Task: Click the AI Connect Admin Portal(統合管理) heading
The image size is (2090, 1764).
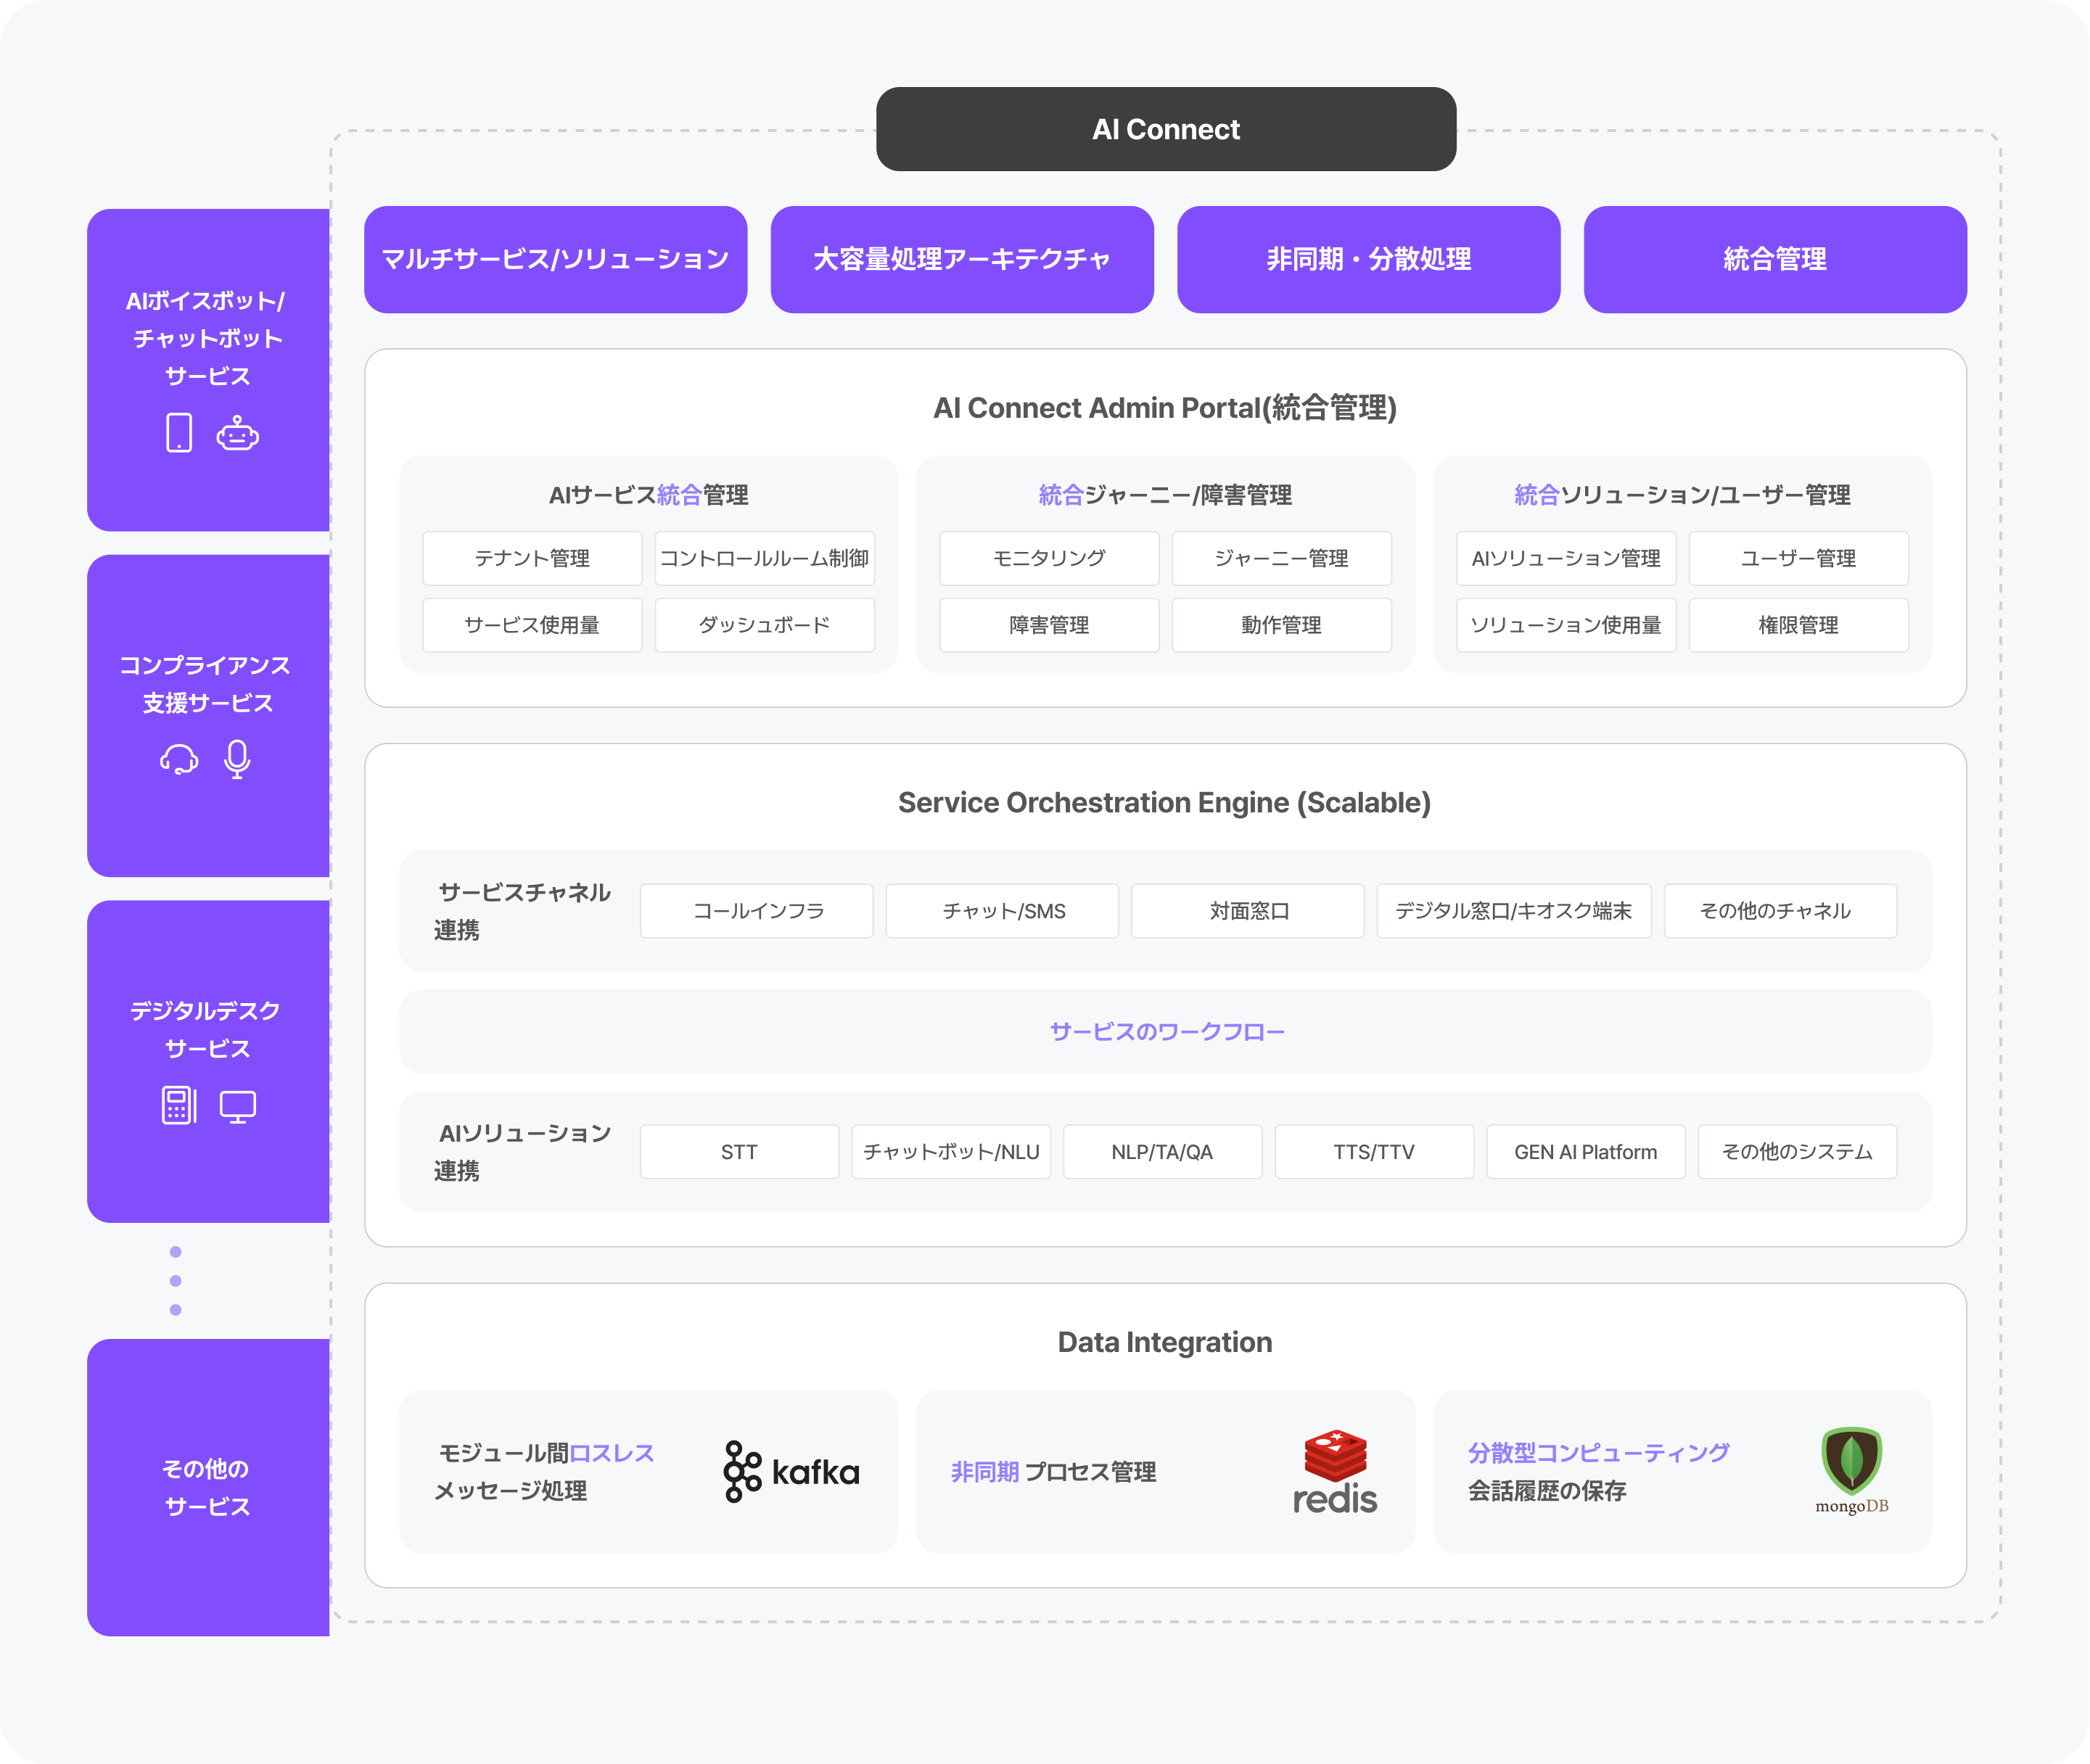Action: coord(1165,408)
